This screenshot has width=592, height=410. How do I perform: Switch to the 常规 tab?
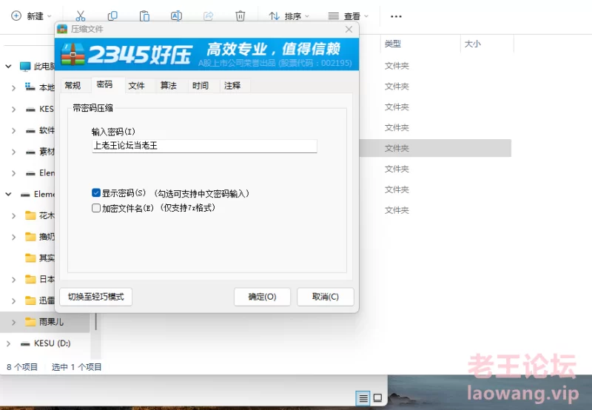tap(73, 85)
